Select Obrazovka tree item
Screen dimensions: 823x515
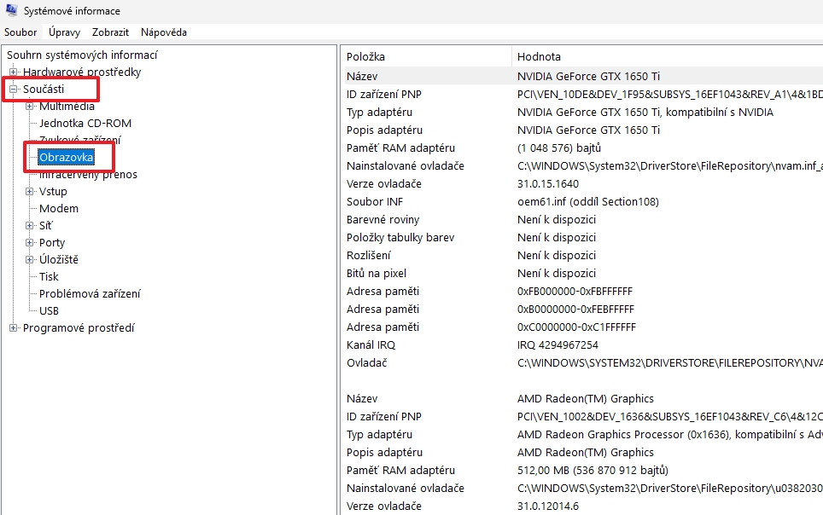(x=66, y=158)
